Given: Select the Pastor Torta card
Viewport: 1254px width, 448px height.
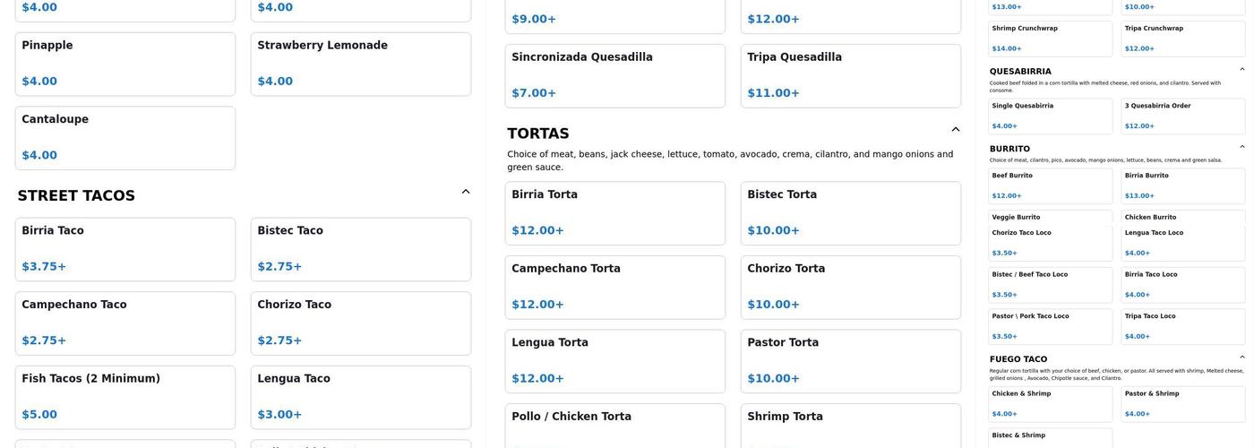Looking at the screenshot, I should [850, 361].
